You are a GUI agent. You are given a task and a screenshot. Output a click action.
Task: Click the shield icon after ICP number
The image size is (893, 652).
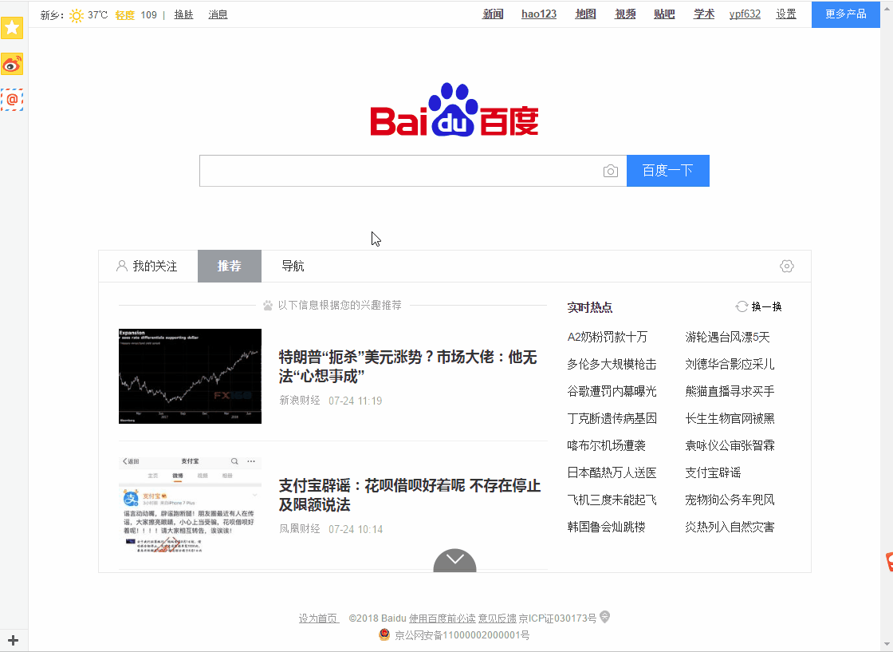click(605, 617)
